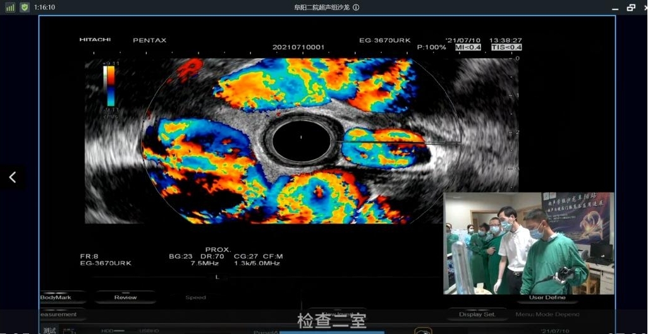Go to previous view with left chevron
Screen dimensions: 648x334
click(x=13, y=178)
